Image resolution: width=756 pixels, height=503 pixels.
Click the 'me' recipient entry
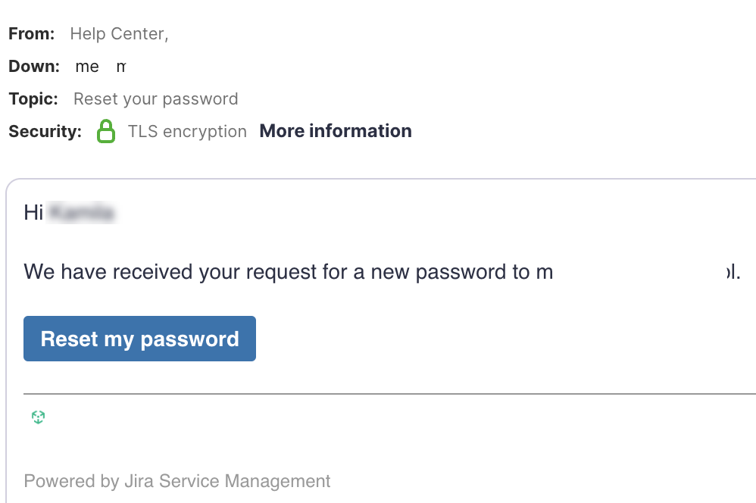[x=87, y=67]
